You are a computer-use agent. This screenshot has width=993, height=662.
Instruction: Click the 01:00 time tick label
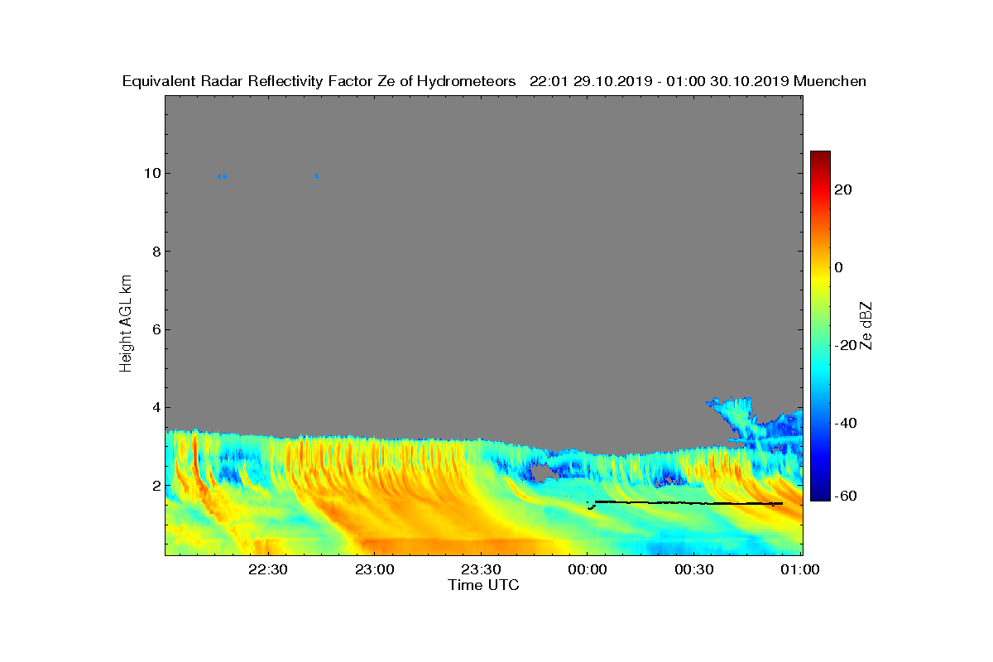(800, 570)
